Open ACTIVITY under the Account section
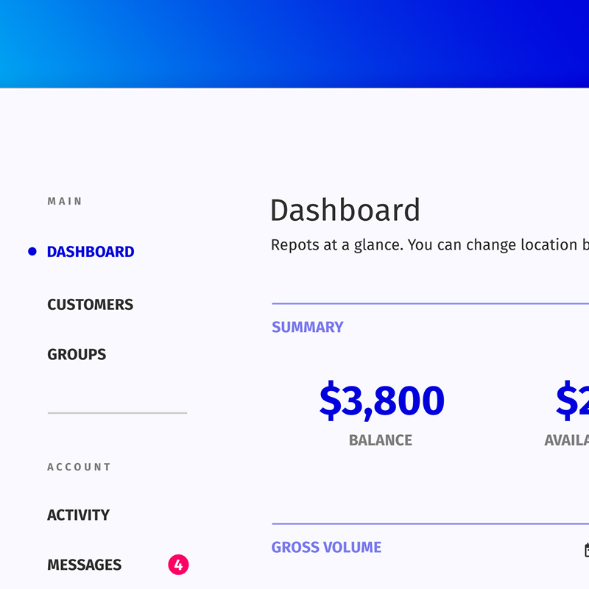This screenshot has width=589, height=589. 79,515
